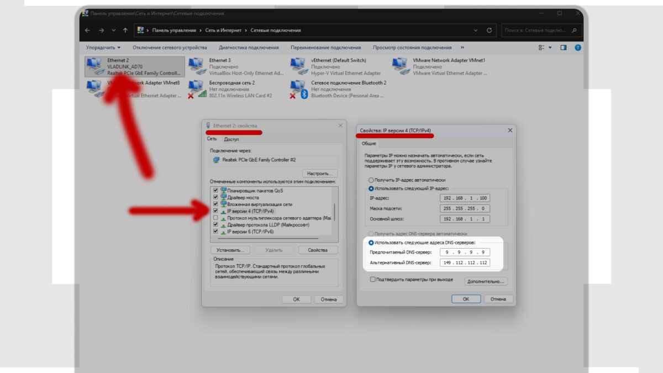Uncheck Планировщик пакетов QoS
This screenshot has width=663, height=373.
click(x=215, y=191)
